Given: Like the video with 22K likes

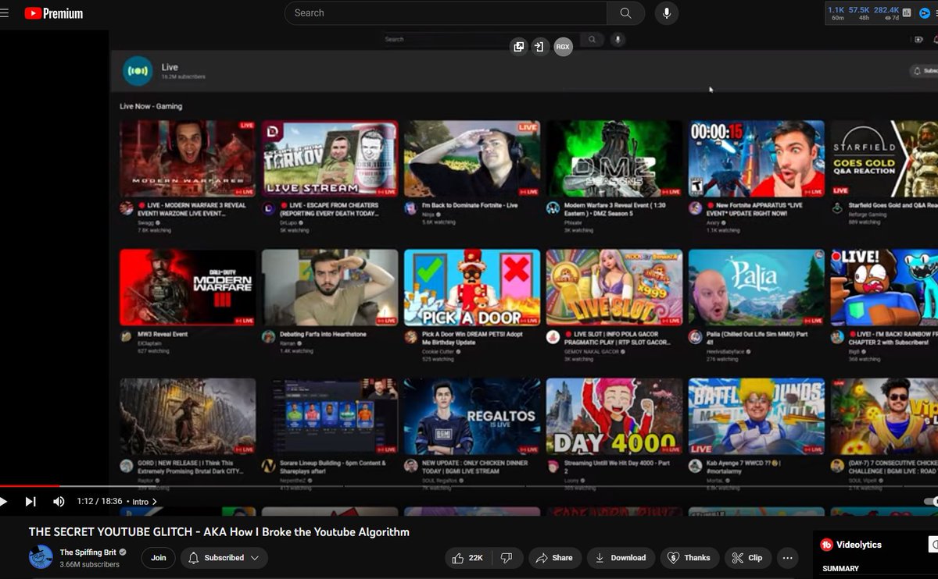Looking at the screenshot, I should pyautogui.click(x=467, y=558).
